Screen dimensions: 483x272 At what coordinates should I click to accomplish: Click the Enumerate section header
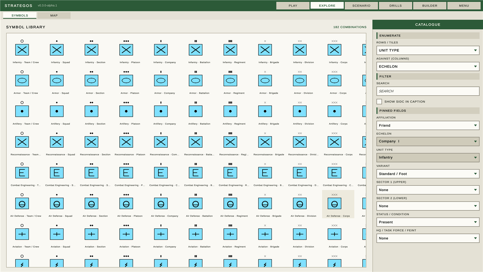(428, 36)
